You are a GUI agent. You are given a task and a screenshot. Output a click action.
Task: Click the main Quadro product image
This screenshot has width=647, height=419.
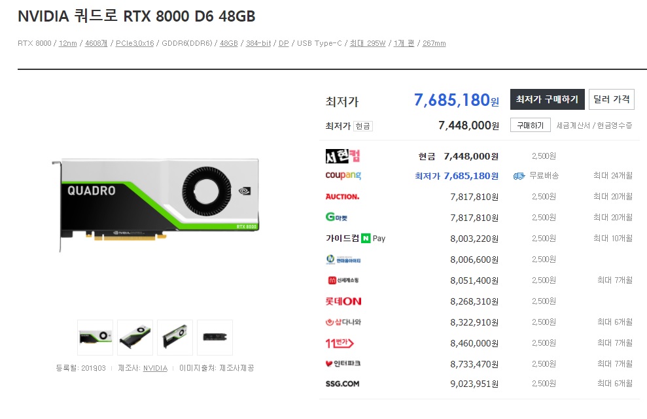click(x=156, y=203)
